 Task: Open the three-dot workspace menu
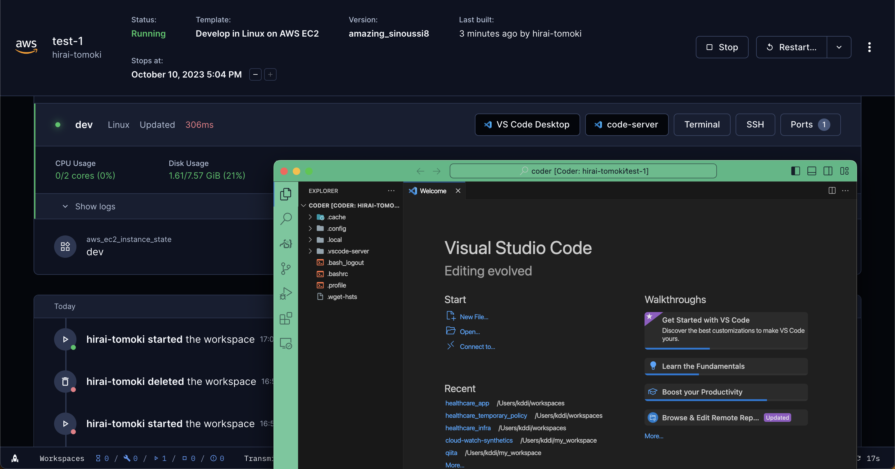[869, 47]
